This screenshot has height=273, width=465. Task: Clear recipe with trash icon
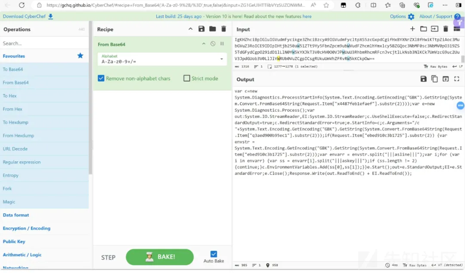223,29
